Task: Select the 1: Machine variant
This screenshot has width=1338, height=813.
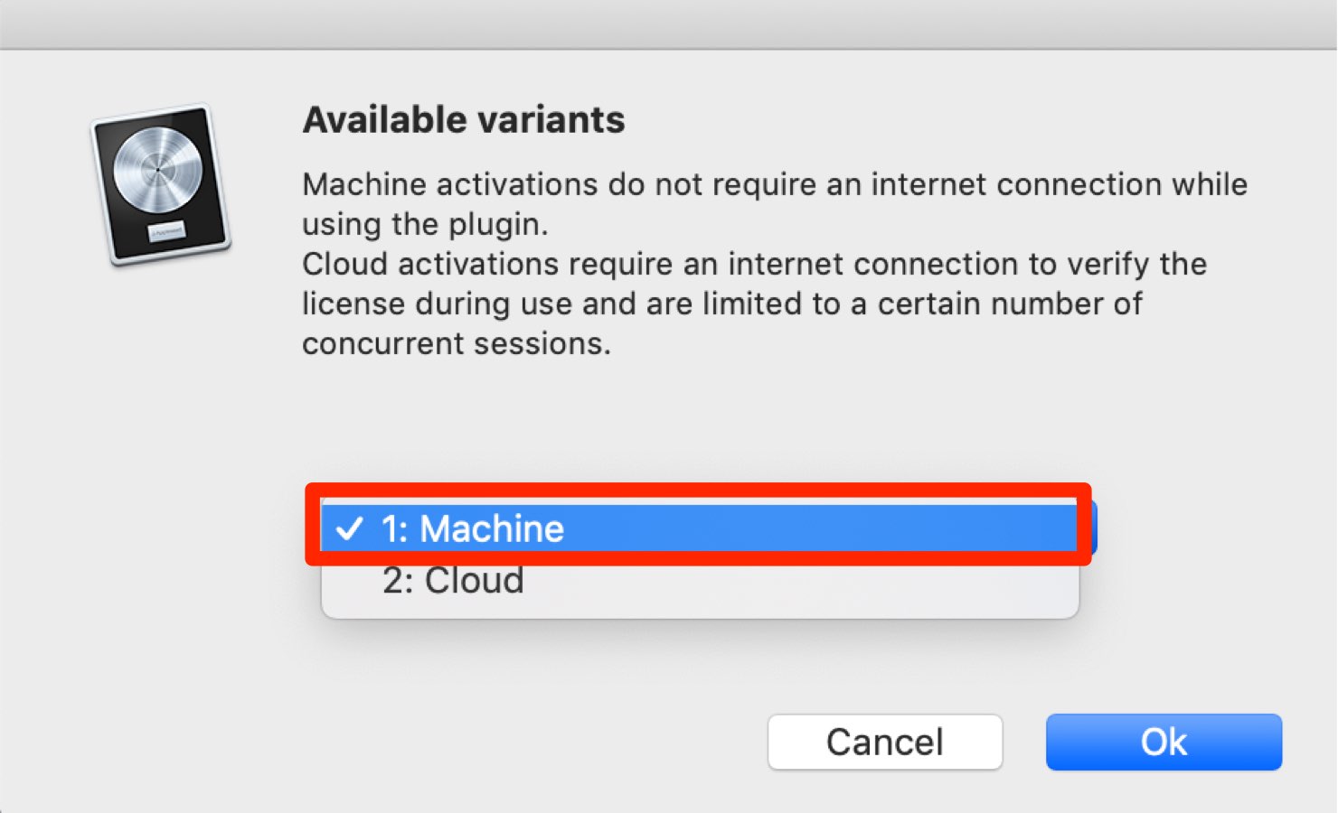Action: (700, 528)
